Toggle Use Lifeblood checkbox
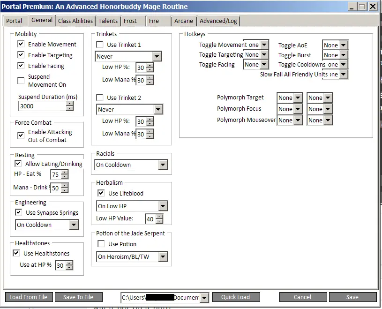The image size is (382, 309). [101, 193]
